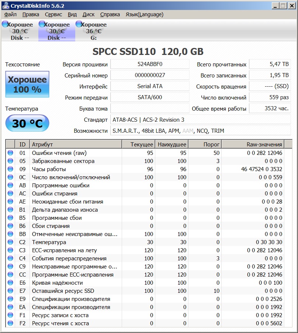Click the Текущее column header
The width and height of the screenshot is (298, 333).
(x=138, y=144)
